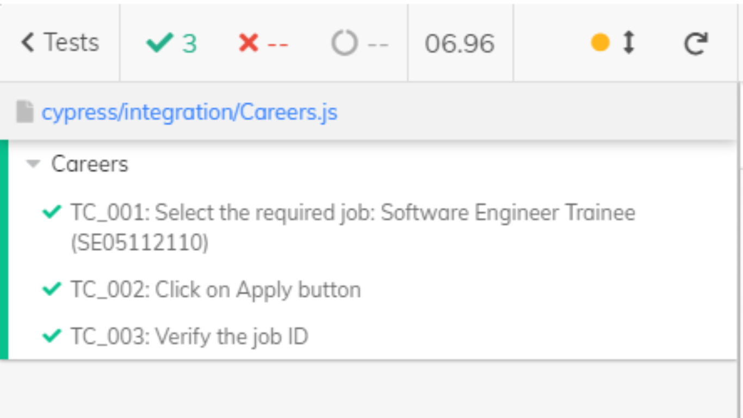743x418 pixels.
Task: Open the cypress/integration/Careers.js spec link
Action: (x=189, y=112)
